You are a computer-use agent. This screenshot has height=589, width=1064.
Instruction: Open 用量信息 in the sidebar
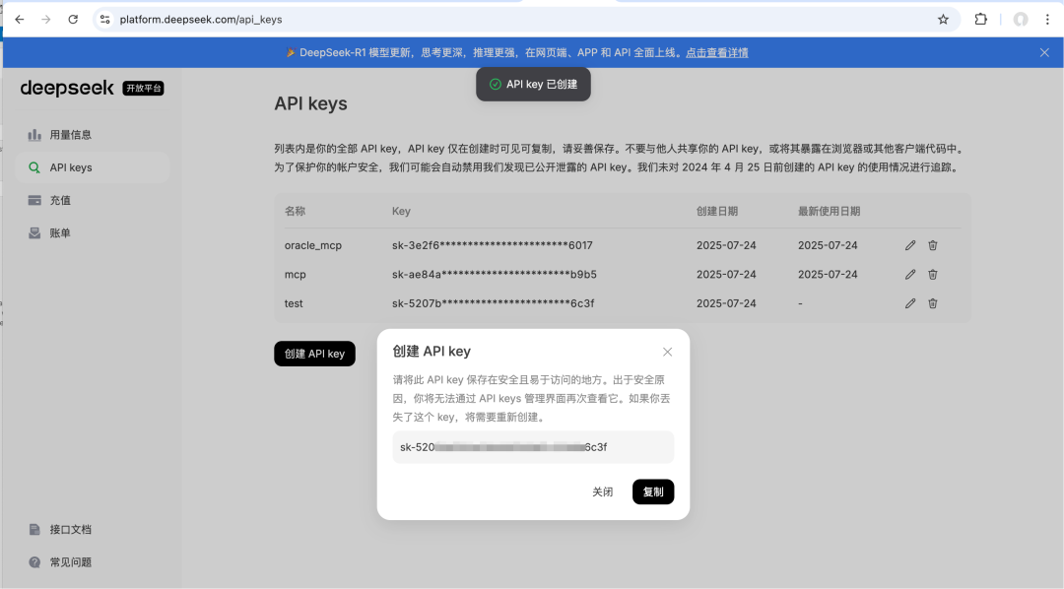(93, 135)
